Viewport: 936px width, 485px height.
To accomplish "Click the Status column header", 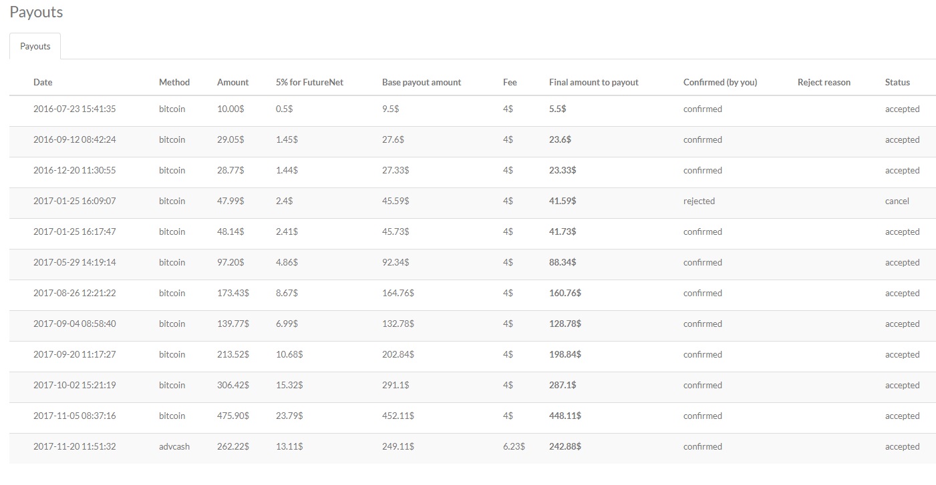I will [x=897, y=82].
